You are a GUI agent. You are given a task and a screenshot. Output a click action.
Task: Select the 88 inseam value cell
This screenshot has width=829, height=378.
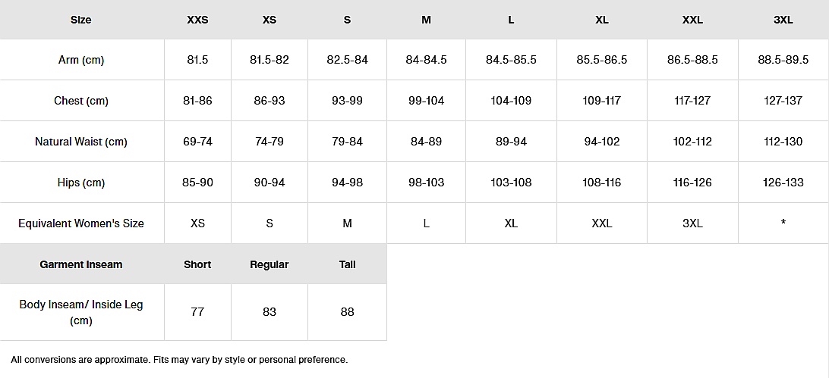coord(347,312)
